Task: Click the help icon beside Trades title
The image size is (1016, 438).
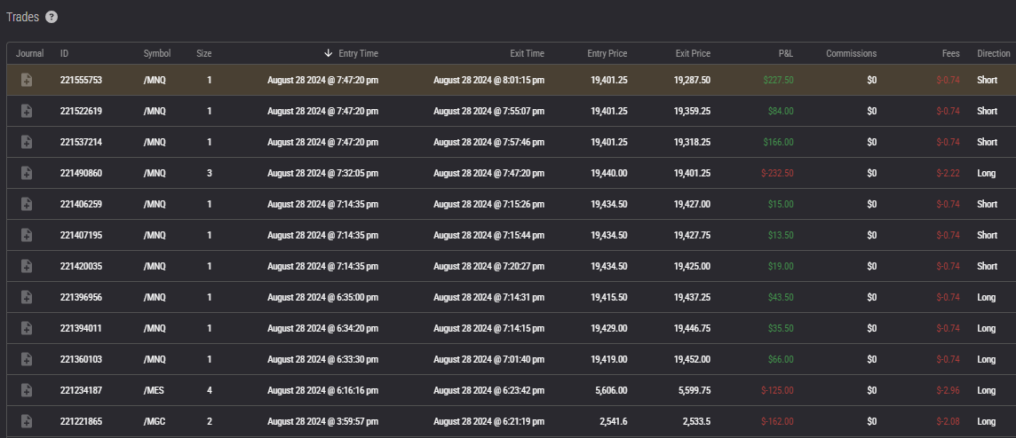Action: click(x=52, y=17)
